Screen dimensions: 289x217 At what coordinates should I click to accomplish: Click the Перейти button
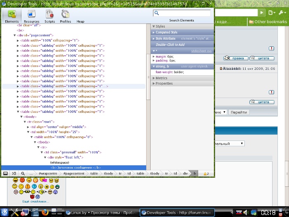click(239, 112)
